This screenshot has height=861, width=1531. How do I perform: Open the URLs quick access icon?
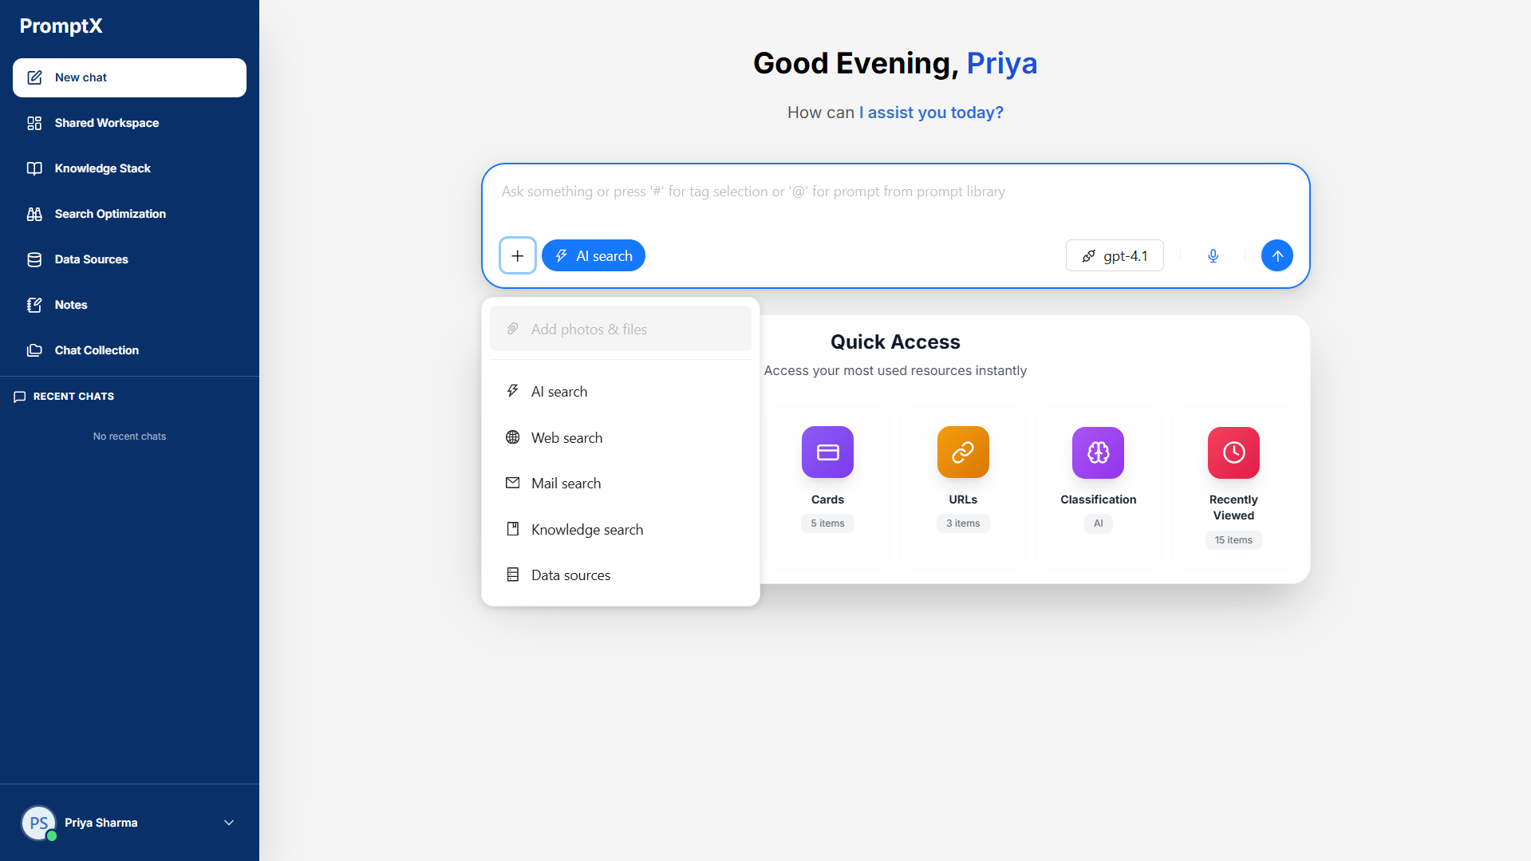click(963, 452)
